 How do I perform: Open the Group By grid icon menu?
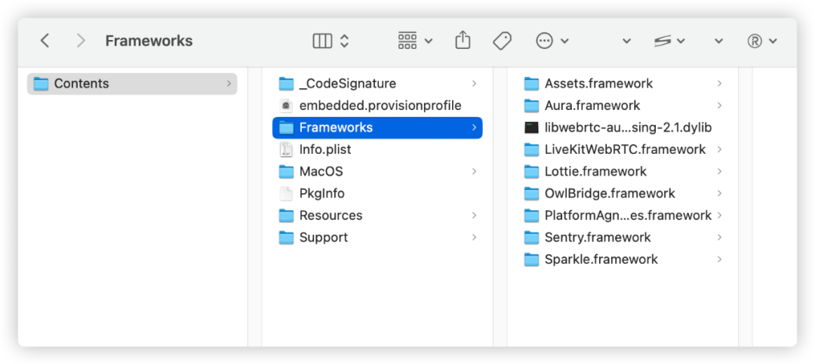point(407,41)
